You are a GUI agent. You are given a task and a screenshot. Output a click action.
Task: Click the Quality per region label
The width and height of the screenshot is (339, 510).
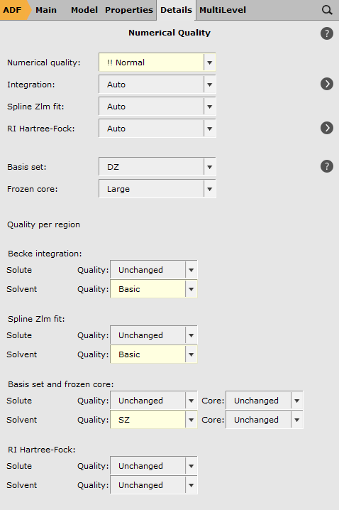tap(43, 224)
